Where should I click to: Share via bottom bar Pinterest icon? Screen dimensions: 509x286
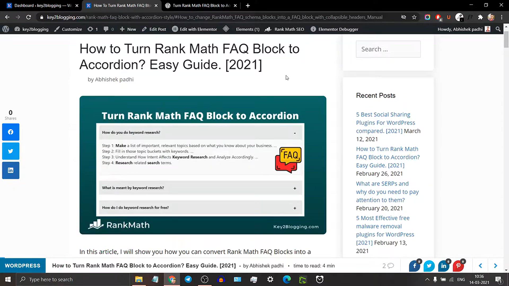[x=458, y=266]
